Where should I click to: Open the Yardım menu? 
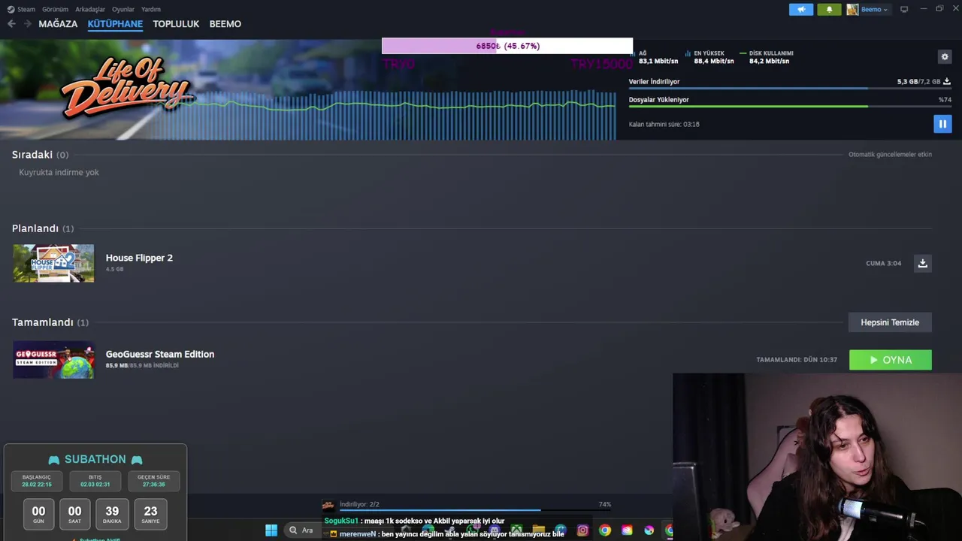pyautogui.click(x=151, y=10)
